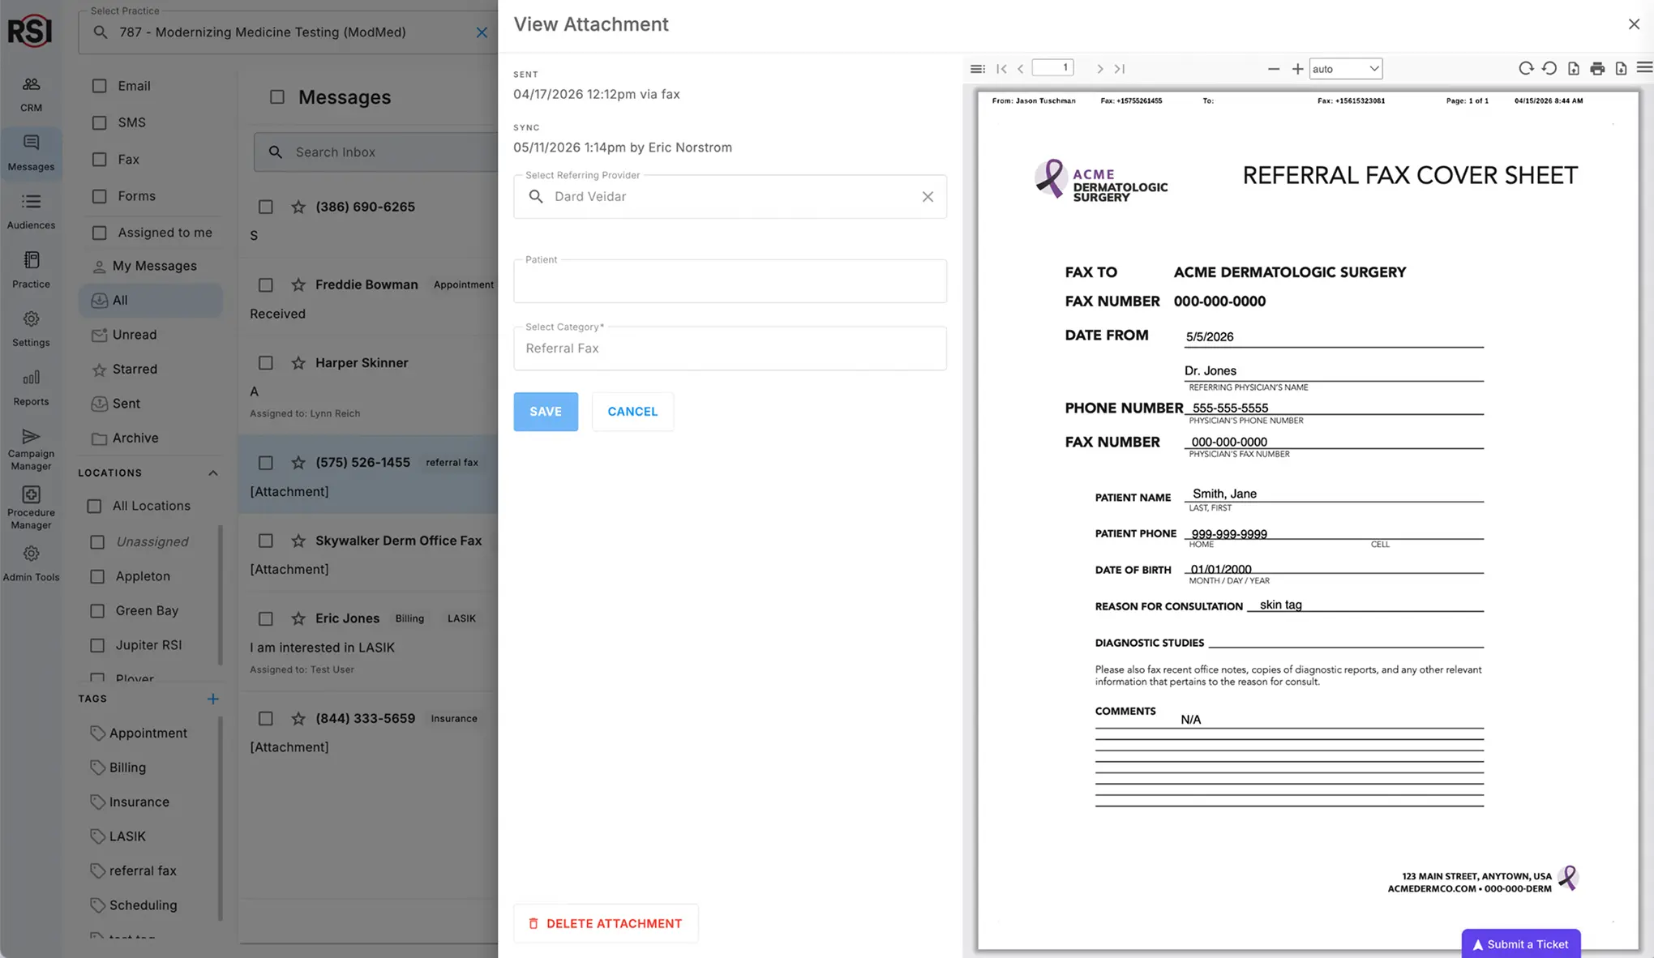Screen dimensions: 1654x958
Task: Clear referring provider Dard Veidar
Action: tap(928, 197)
